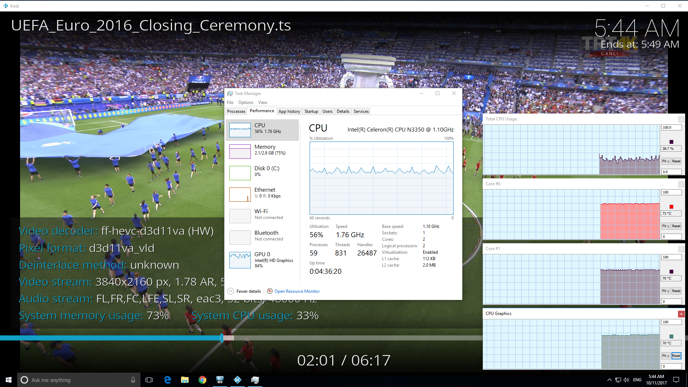Maximize the Task Manager window
688x387 pixels.
[438, 94]
